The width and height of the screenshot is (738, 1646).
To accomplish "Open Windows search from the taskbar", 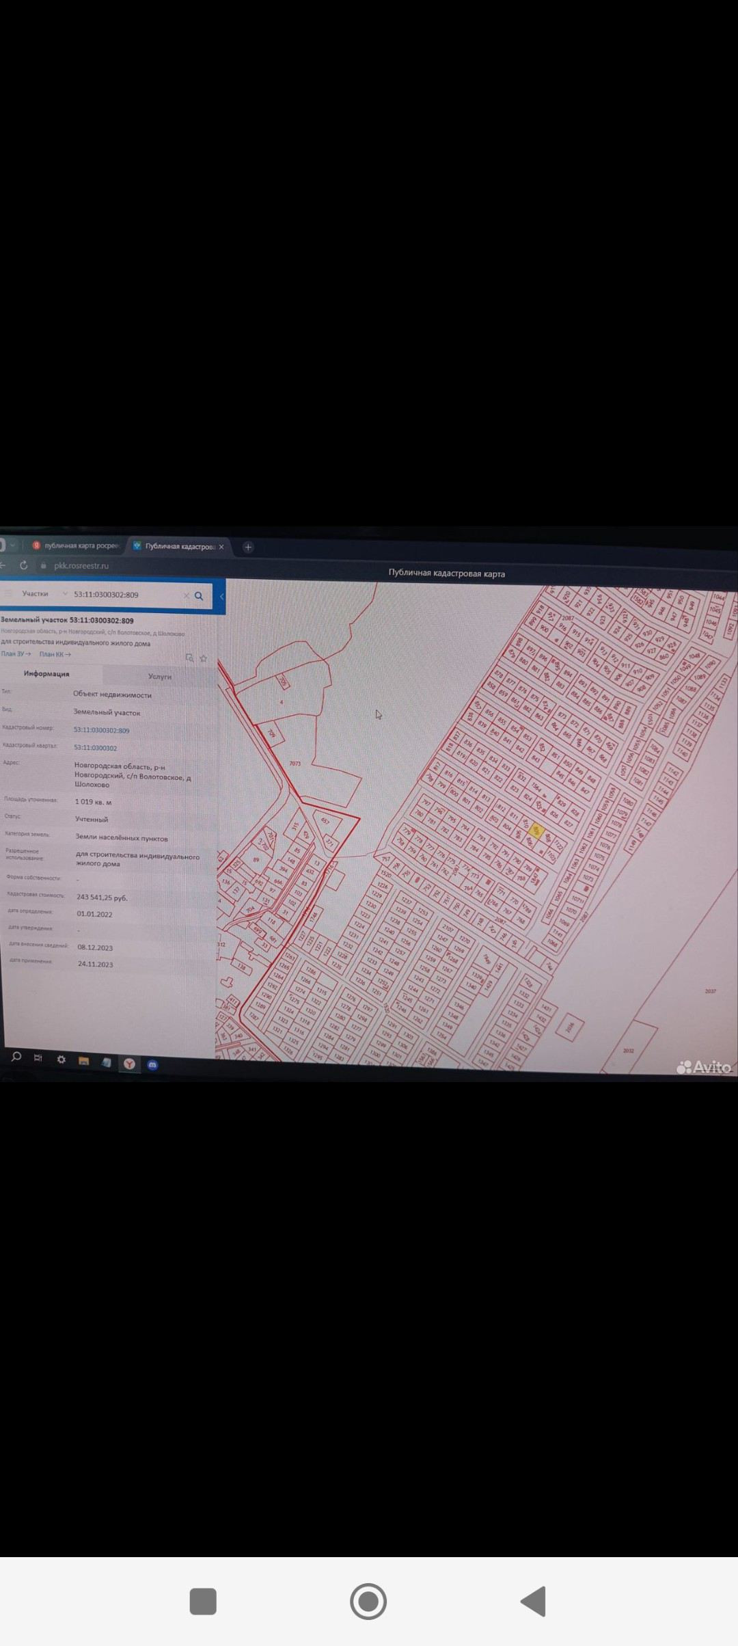I will pos(16,1057).
